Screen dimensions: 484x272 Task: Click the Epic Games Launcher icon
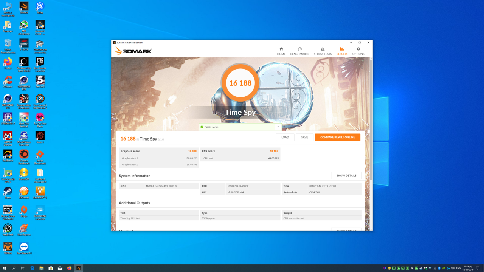tap(40, 65)
